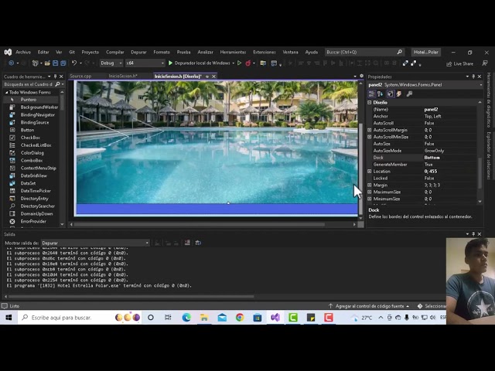Switch to the Source.cpp tab
This screenshot has width=495, height=371.
click(x=80, y=76)
